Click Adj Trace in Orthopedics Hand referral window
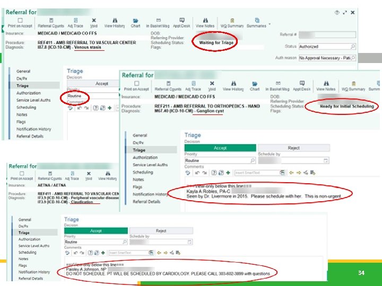The height and width of the screenshot is (286, 382). [x=193, y=86]
